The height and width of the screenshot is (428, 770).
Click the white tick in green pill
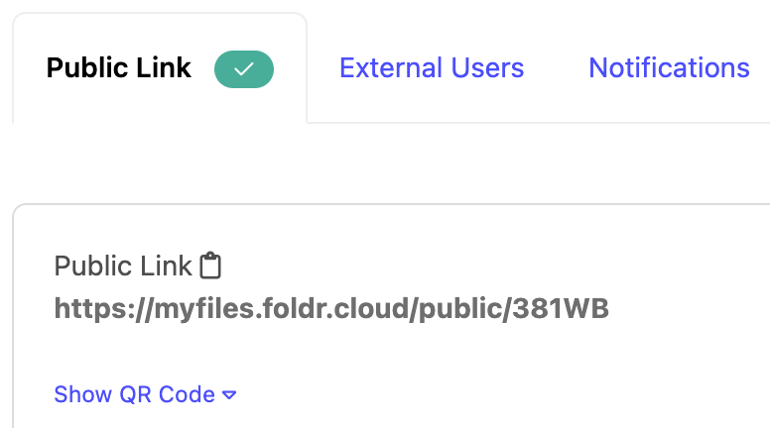[244, 69]
